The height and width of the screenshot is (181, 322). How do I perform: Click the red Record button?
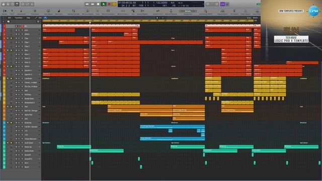pyautogui.click(x=109, y=4)
